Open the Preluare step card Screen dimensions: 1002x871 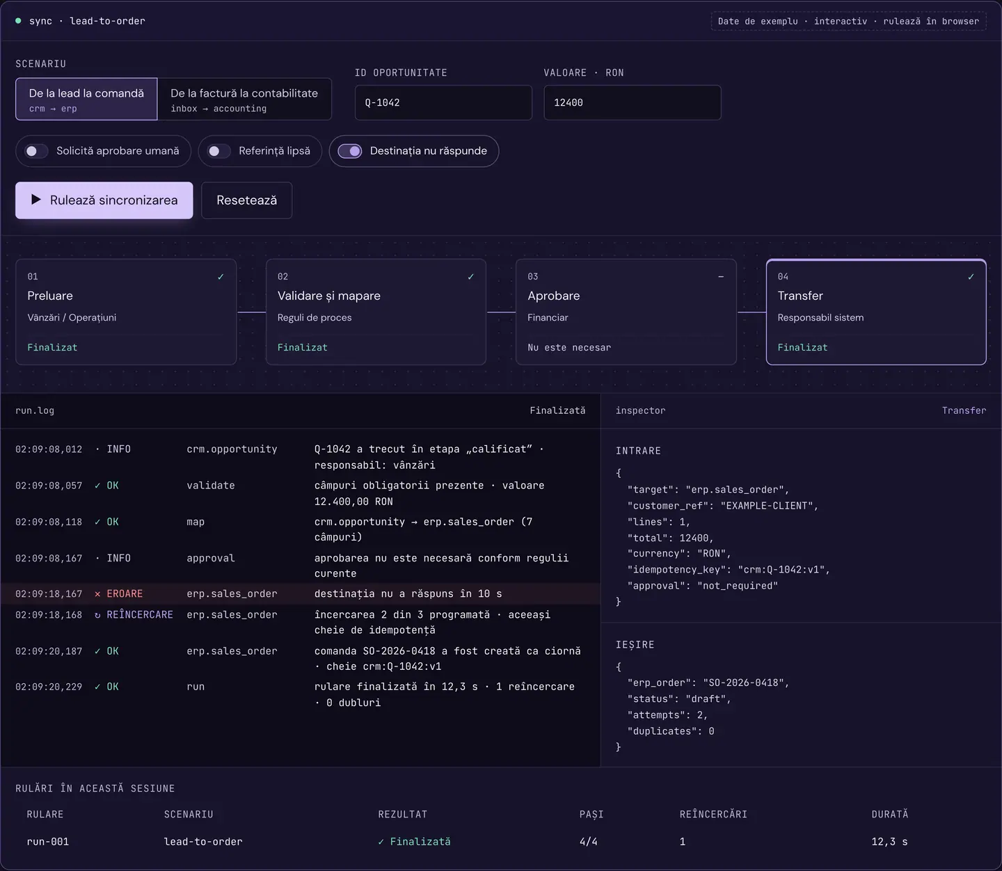[x=126, y=312]
